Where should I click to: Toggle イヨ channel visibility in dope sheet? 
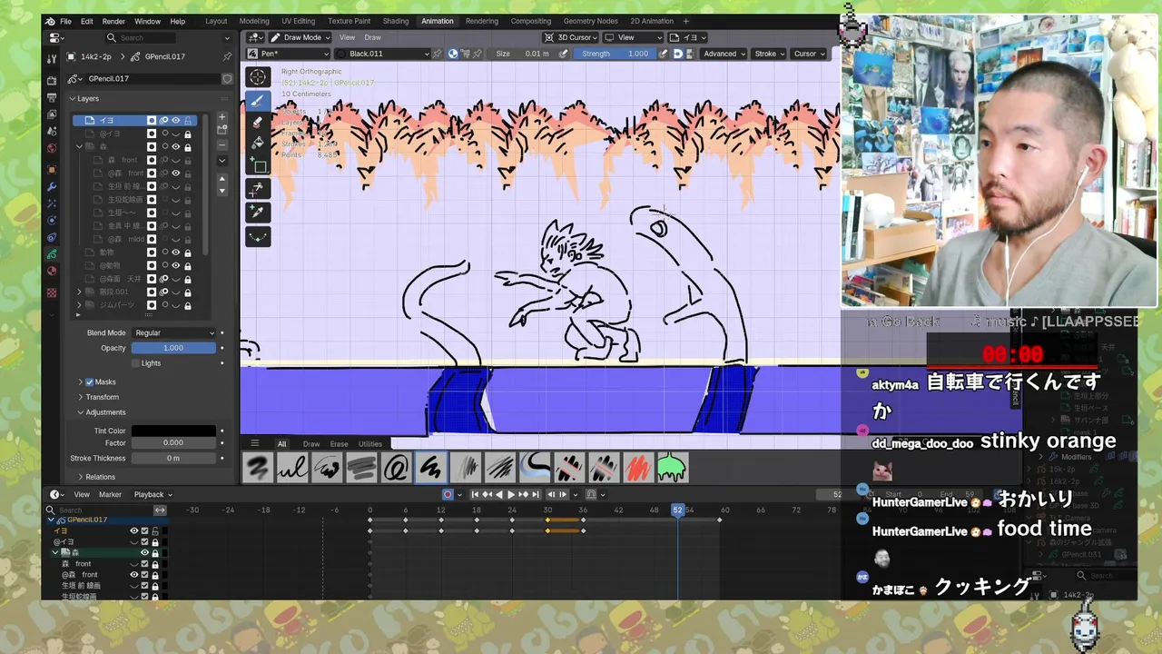point(134,530)
